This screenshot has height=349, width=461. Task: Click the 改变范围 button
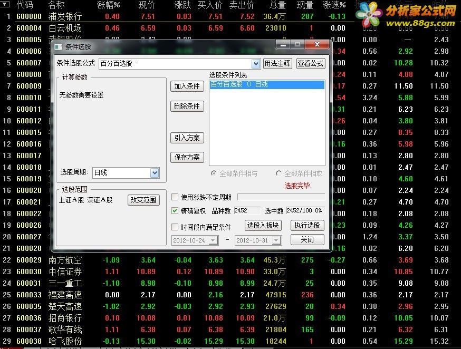coord(143,200)
